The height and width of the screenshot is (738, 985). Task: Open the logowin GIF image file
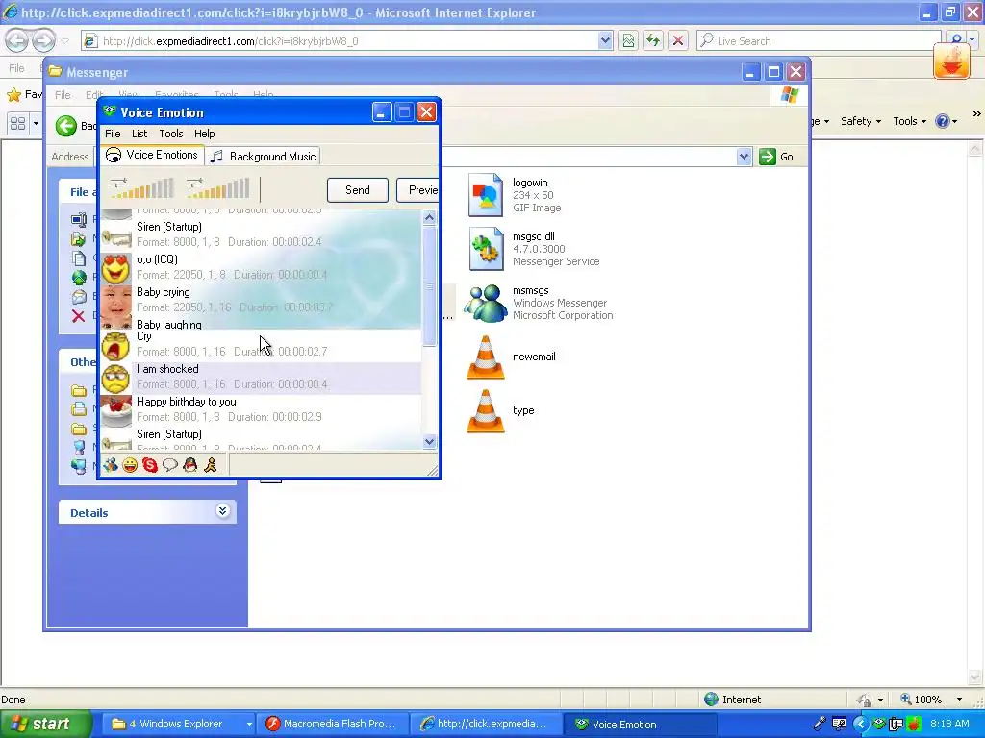(485, 195)
